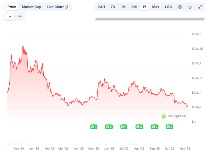Open May '25 news marker with 1 item

pyautogui.click(x=94, y=127)
